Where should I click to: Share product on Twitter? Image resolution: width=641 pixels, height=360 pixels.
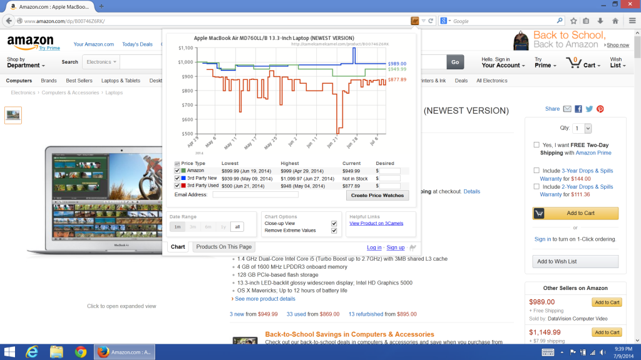[589, 109]
